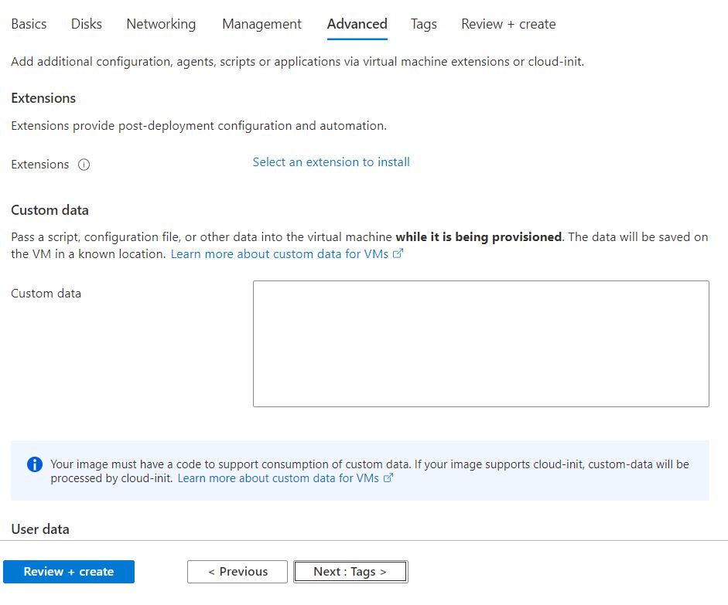Click the active Advanced tab
This screenshot has height=605, width=728.
click(x=357, y=24)
